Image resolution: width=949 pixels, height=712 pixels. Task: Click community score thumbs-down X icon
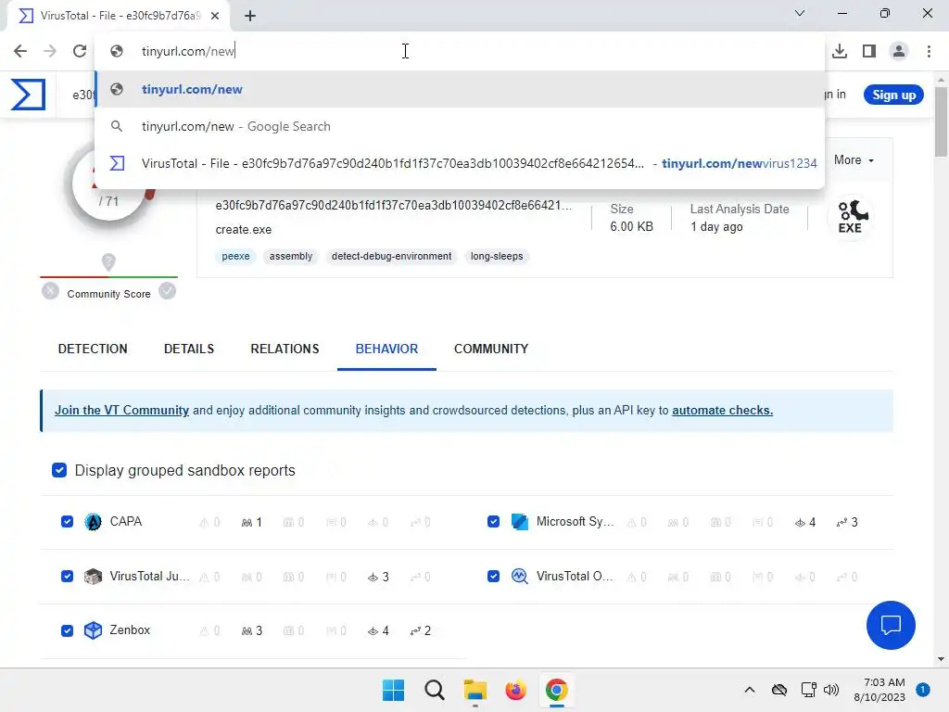50,291
